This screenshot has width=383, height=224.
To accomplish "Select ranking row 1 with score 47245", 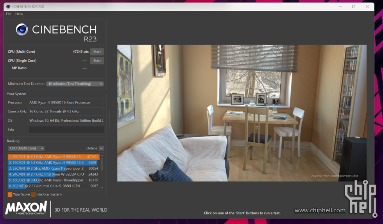I will [x=54, y=156].
